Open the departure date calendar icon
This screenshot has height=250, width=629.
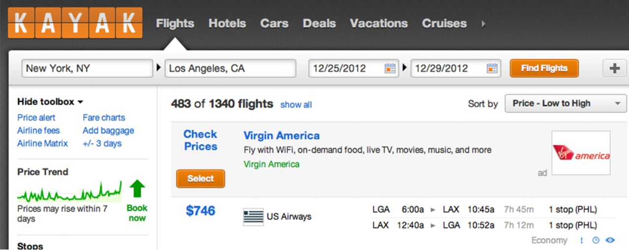click(x=390, y=68)
